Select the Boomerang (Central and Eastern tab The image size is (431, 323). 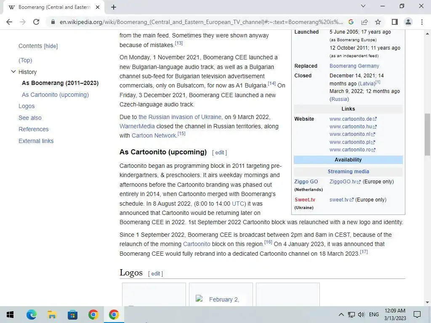[54, 8]
